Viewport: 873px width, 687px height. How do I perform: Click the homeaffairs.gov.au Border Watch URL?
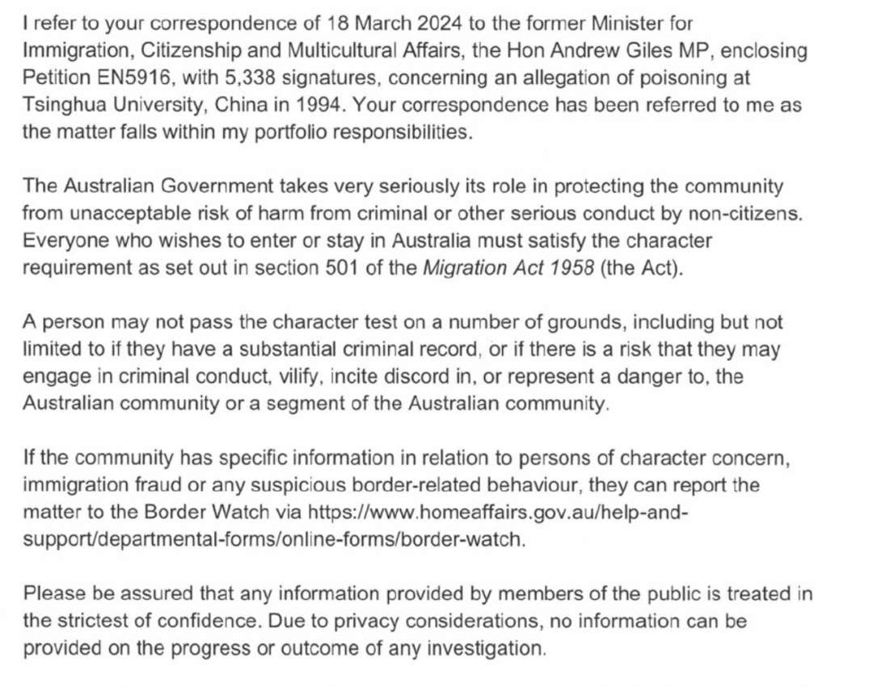tap(498, 512)
